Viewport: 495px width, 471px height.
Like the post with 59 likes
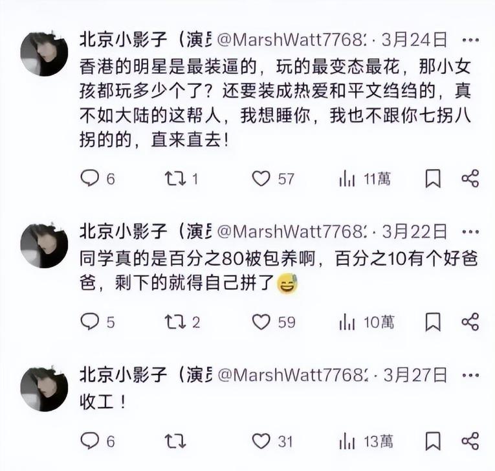point(274,322)
